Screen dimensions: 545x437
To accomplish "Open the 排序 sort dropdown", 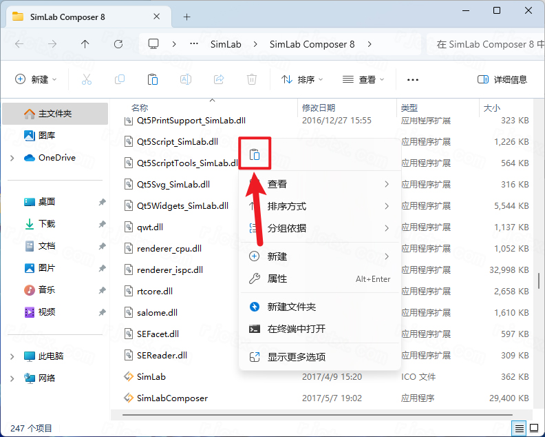I will (x=301, y=80).
